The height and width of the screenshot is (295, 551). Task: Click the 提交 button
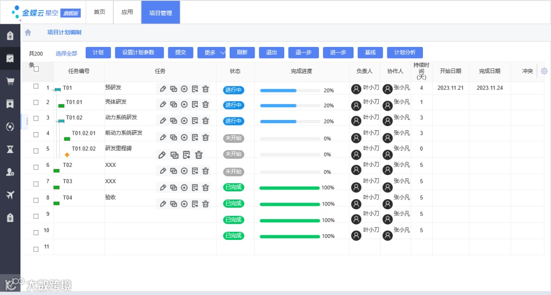tap(181, 53)
